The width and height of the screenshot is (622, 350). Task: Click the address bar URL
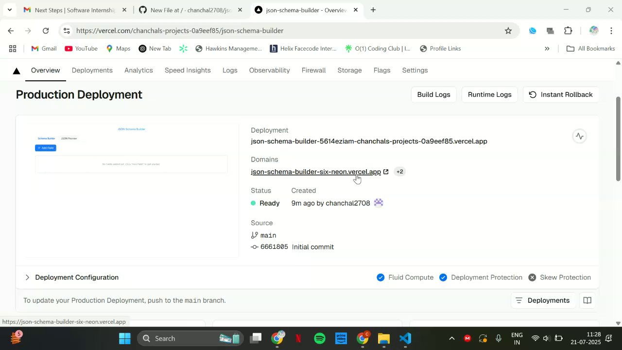click(180, 31)
